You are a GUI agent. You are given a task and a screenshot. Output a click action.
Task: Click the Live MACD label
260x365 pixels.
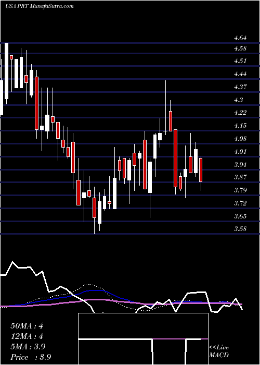219,351
